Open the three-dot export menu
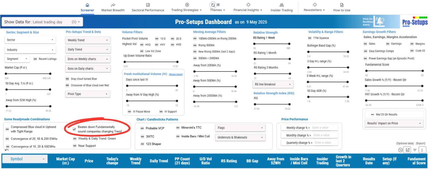The image size is (431, 169). (422, 150)
